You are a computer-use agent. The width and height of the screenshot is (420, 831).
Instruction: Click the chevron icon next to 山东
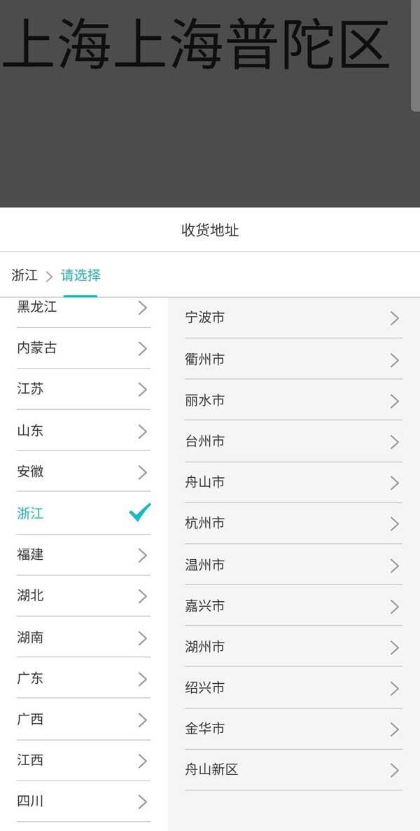[142, 431]
